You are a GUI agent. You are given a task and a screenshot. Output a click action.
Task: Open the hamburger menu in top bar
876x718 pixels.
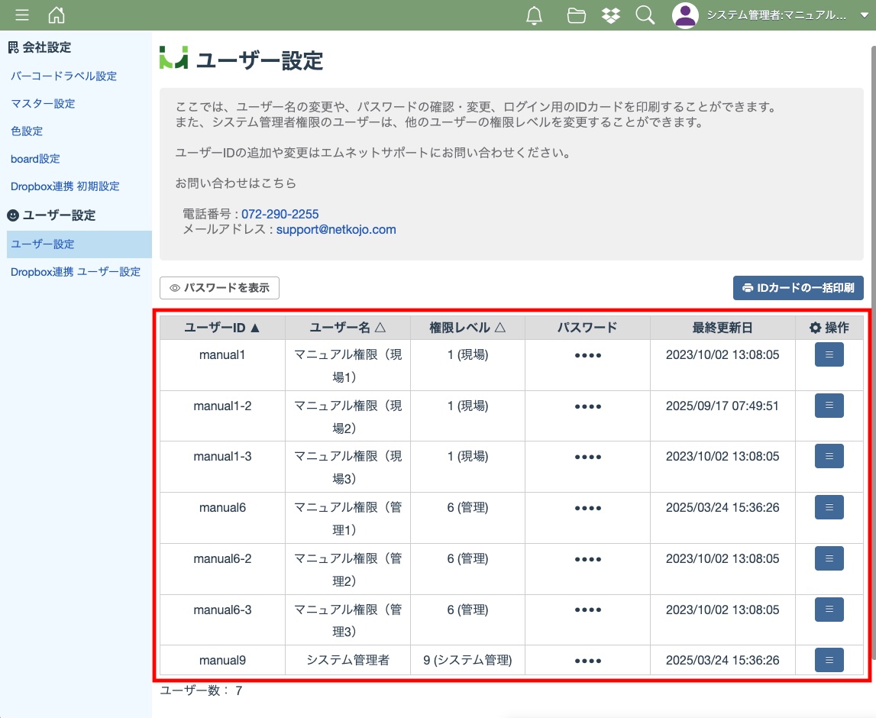(22, 15)
